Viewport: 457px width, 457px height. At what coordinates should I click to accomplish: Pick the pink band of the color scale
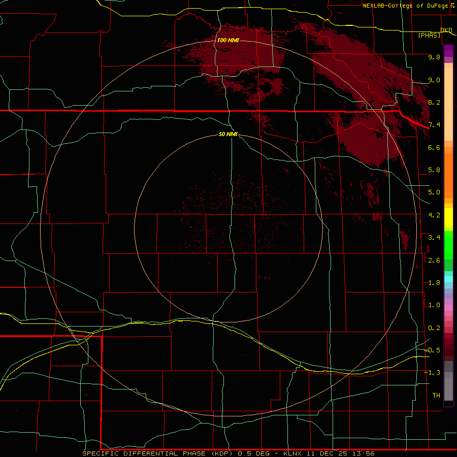[448, 308]
